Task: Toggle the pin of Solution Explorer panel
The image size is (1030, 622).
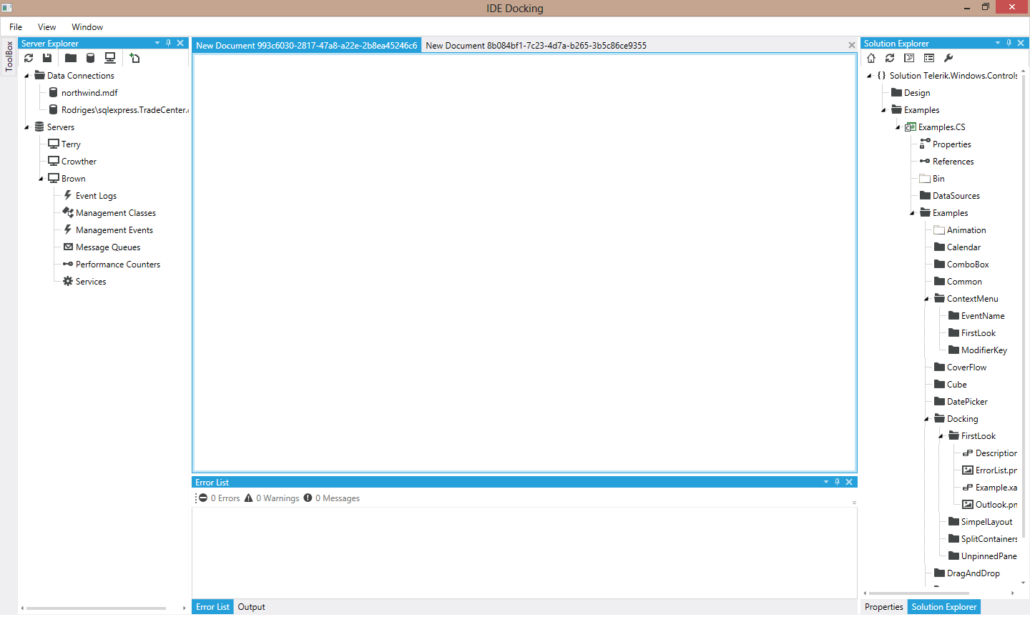Action: (x=1009, y=43)
